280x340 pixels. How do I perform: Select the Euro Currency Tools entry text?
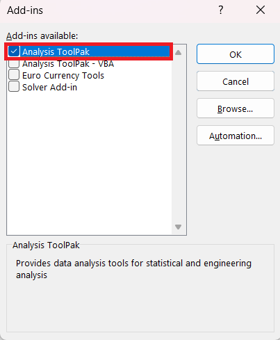(63, 76)
